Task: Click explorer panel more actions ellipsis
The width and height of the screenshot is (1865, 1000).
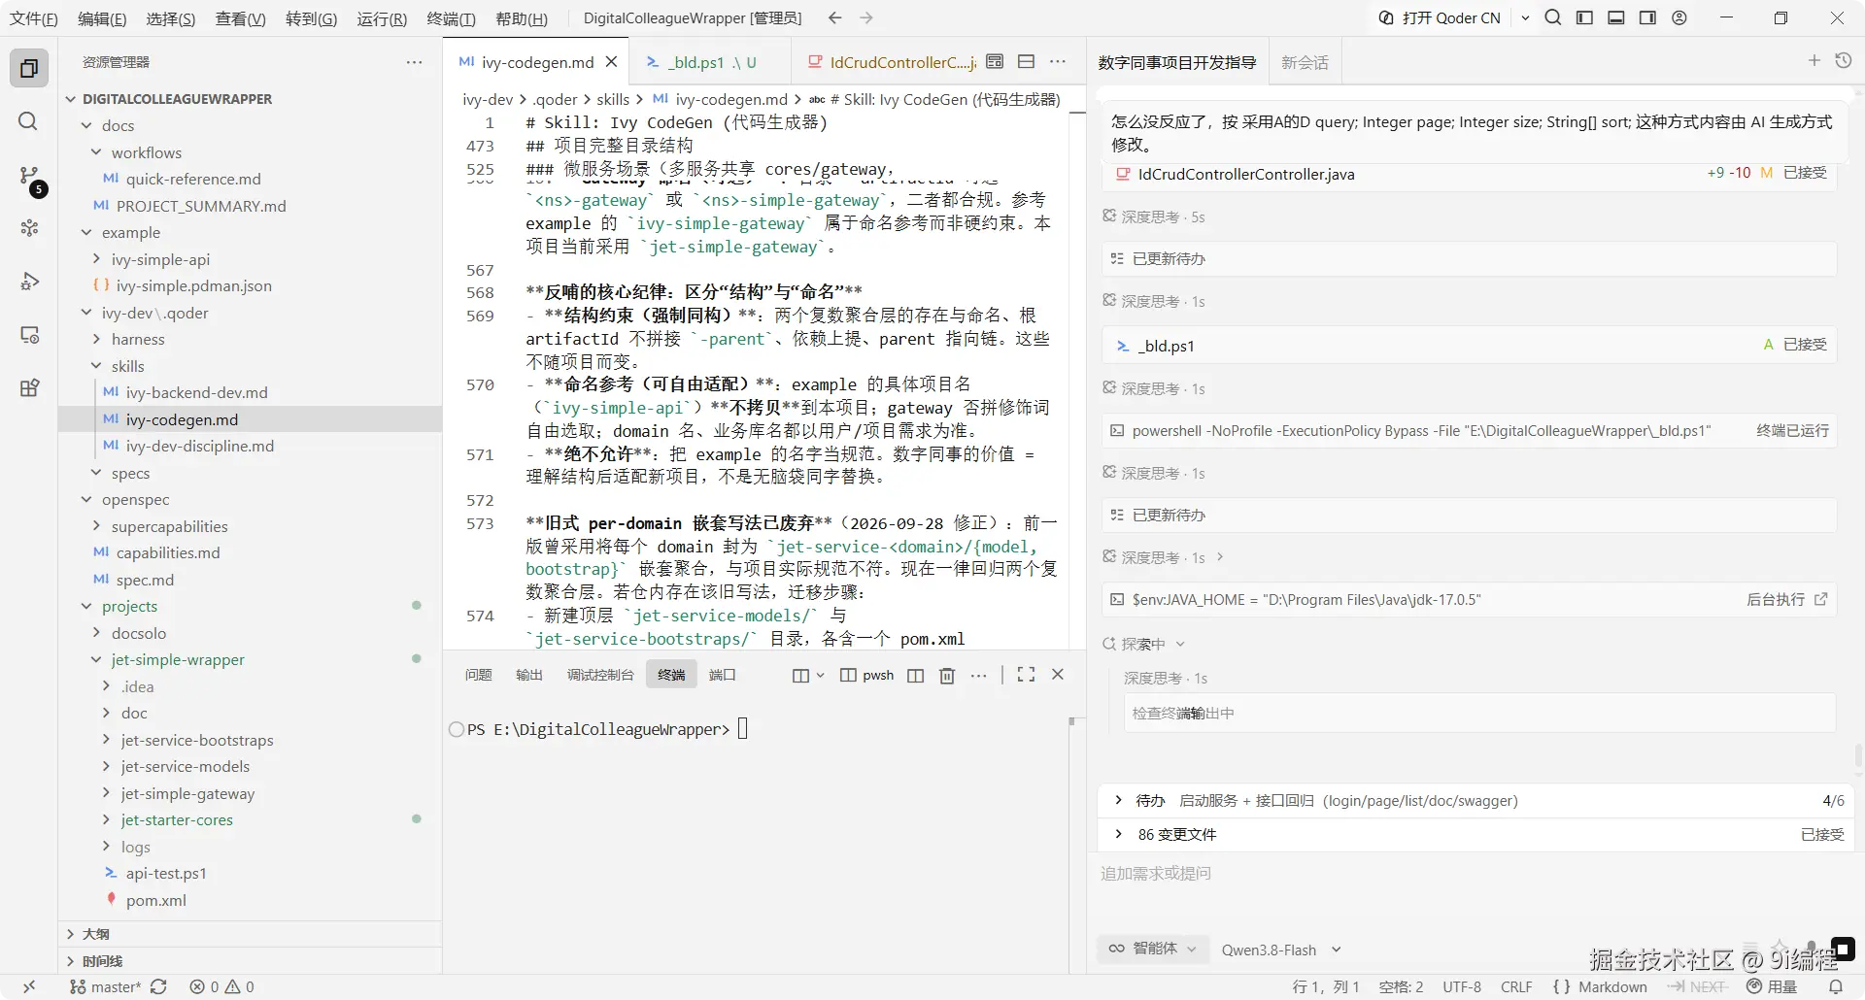Action: tap(414, 62)
